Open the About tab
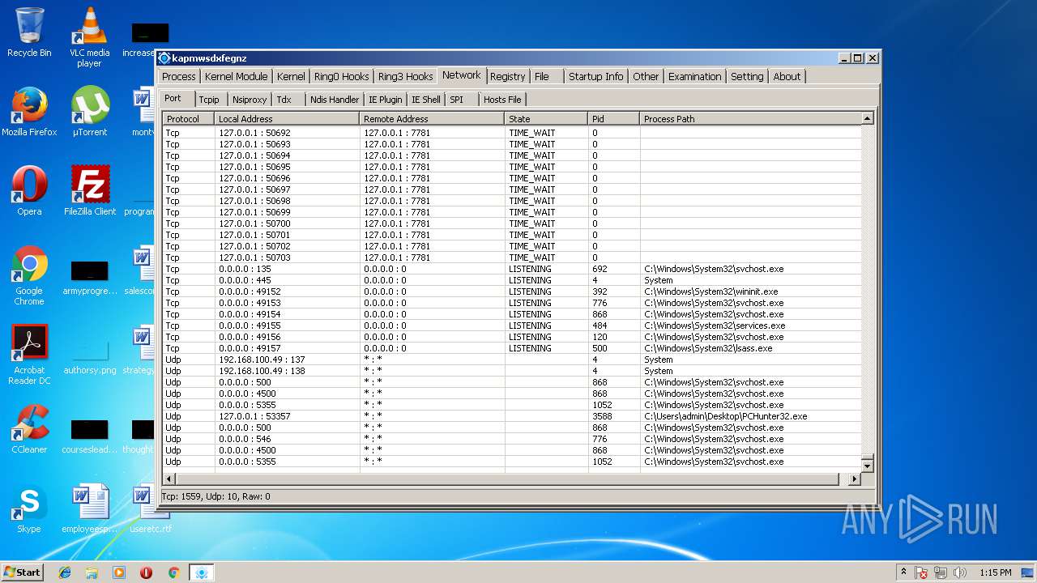The width and height of the screenshot is (1037, 583). click(787, 76)
